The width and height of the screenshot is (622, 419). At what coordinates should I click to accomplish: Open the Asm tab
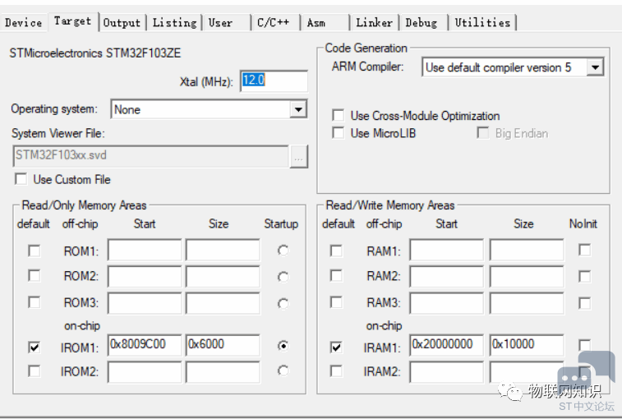point(325,23)
